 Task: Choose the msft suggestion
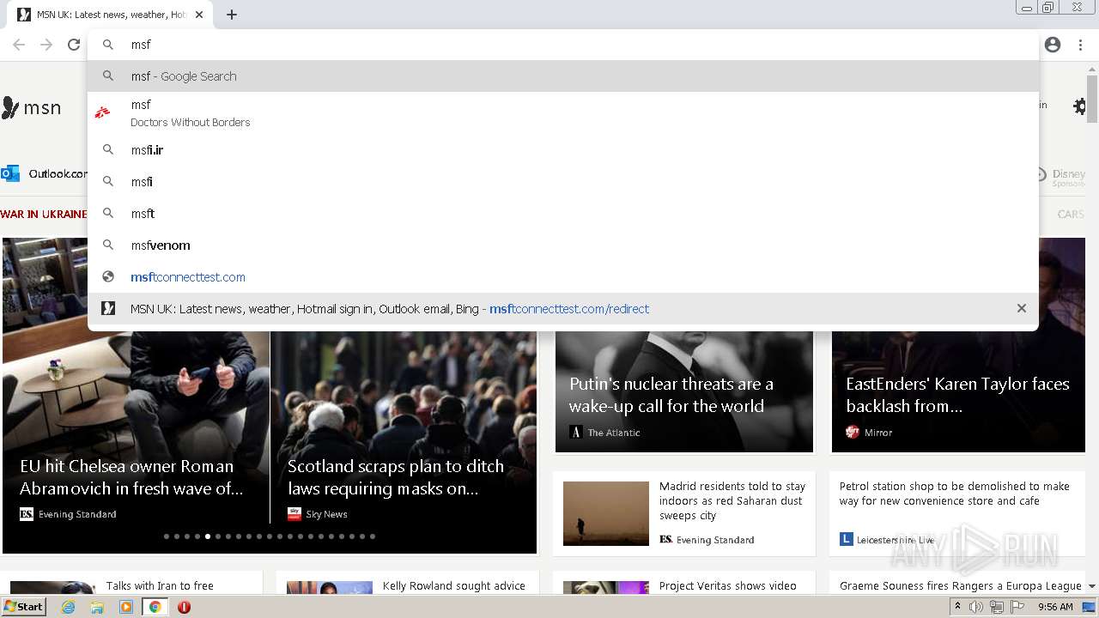pyautogui.click(x=563, y=213)
